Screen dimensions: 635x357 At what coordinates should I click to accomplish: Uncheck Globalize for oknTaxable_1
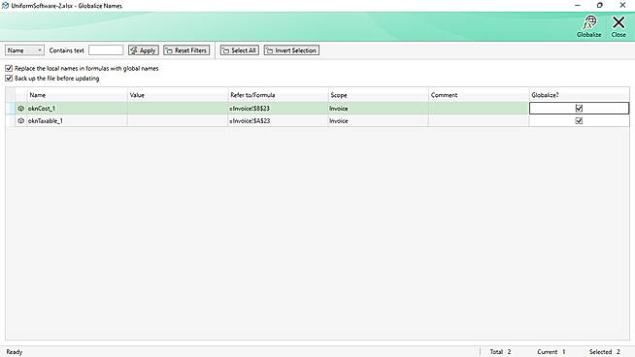(x=579, y=120)
